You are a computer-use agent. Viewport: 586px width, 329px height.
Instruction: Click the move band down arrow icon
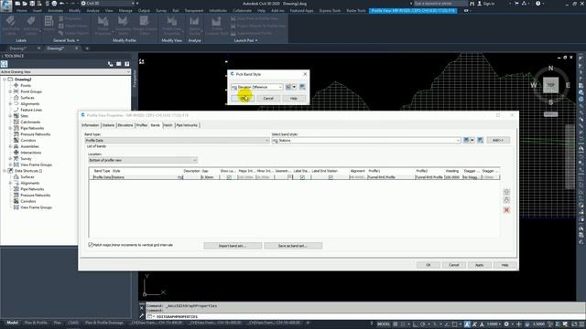point(506,200)
